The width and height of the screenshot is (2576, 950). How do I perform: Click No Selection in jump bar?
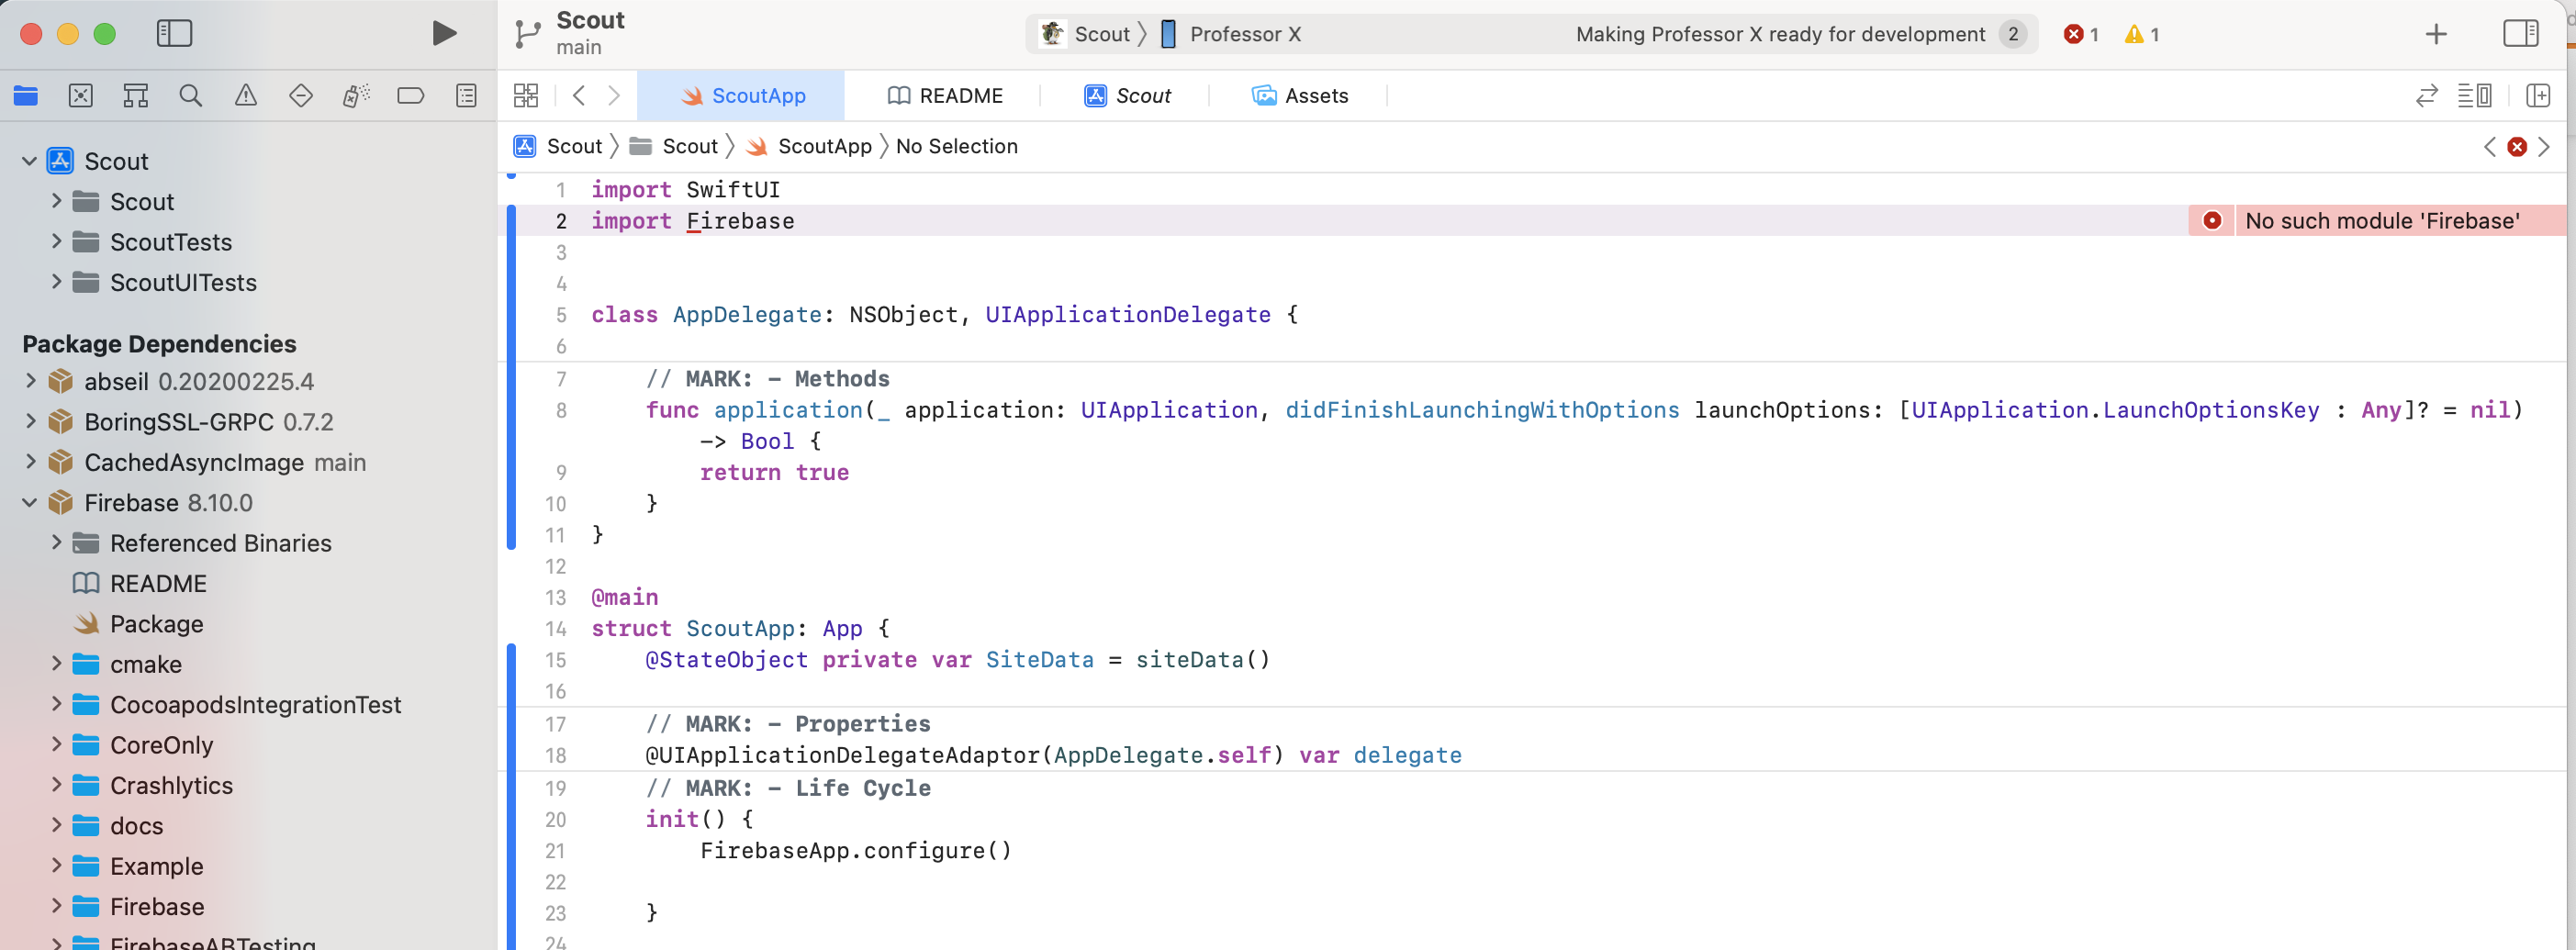956,146
